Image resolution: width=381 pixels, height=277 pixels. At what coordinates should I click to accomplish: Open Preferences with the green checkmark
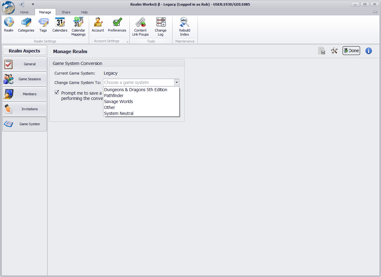pyautogui.click(x=117, y=25)
